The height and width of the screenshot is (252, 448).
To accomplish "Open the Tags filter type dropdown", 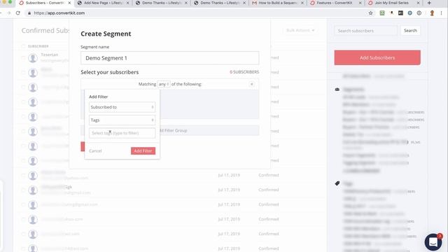I will [x=122, y=120].
